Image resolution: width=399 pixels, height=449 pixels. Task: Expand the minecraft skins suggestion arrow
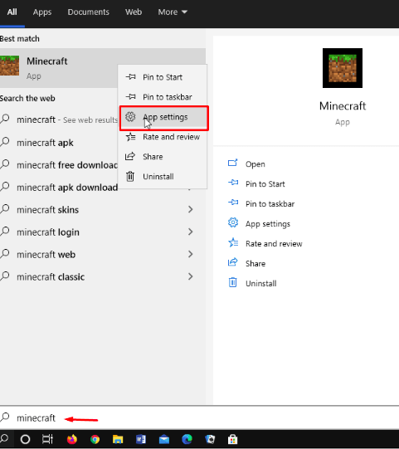[191, 209]
